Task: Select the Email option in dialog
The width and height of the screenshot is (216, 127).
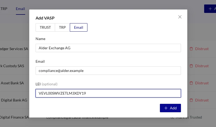Action: tap(78, 27)
